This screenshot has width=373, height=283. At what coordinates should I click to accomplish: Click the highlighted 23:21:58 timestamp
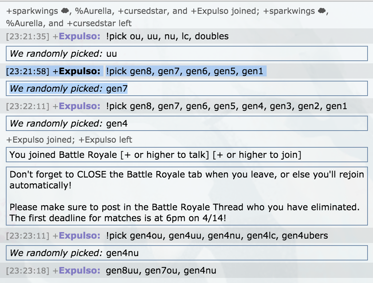tap(28, 71)
